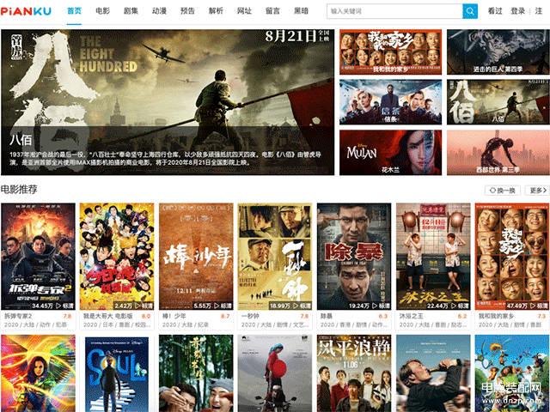The height and width of the screenshot is (412, 550).
Task: Open the red umbrella motorcycle poster
Action: pos(275,373)
